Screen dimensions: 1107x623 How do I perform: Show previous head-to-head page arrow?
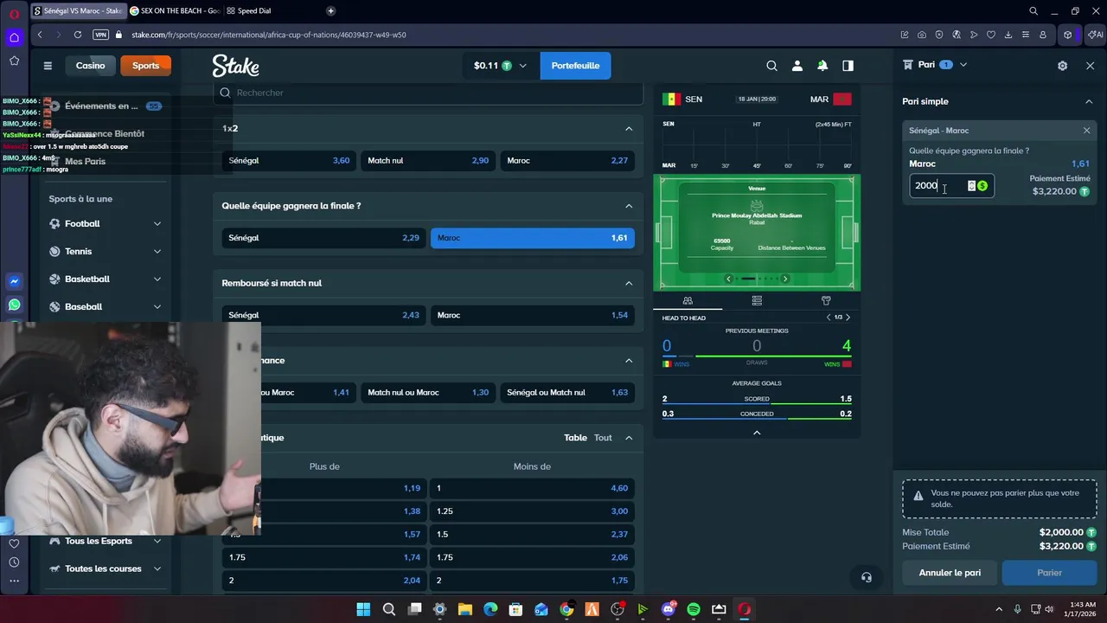coord(828,318)
